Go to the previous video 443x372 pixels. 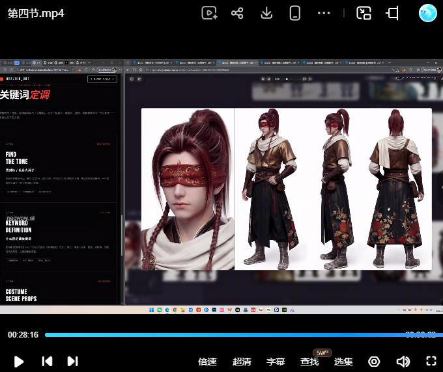point(47,362)
